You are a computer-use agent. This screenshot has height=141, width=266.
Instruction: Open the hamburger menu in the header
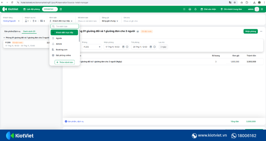(x=262, y=9)
